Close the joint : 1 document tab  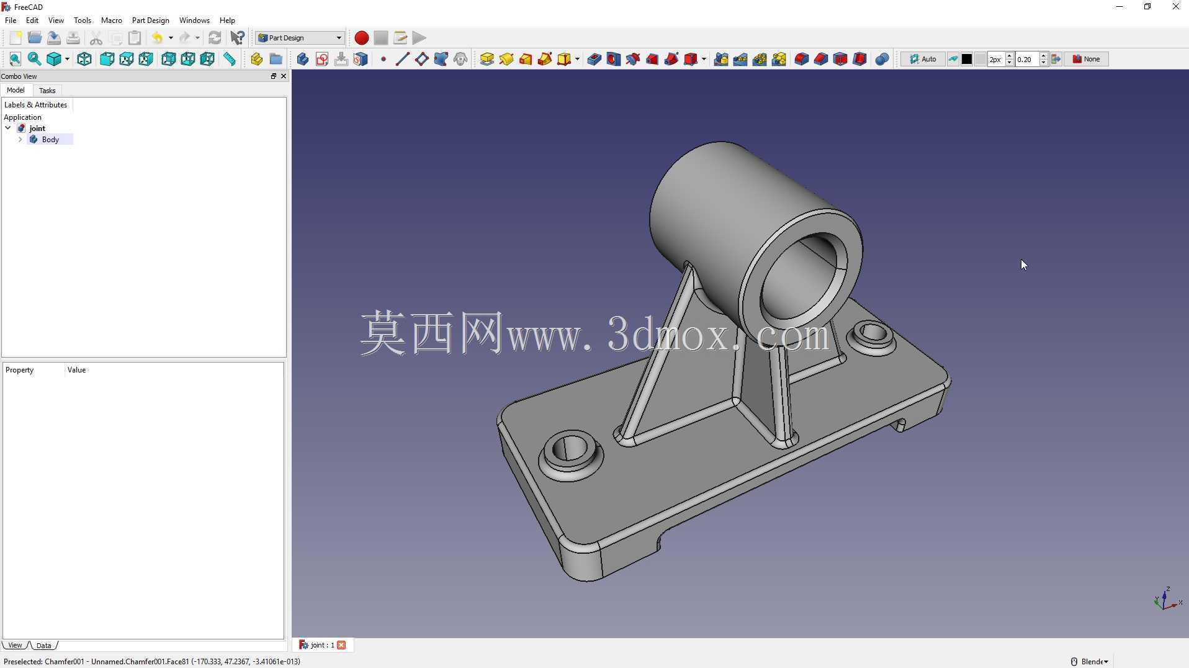(341, 645)
